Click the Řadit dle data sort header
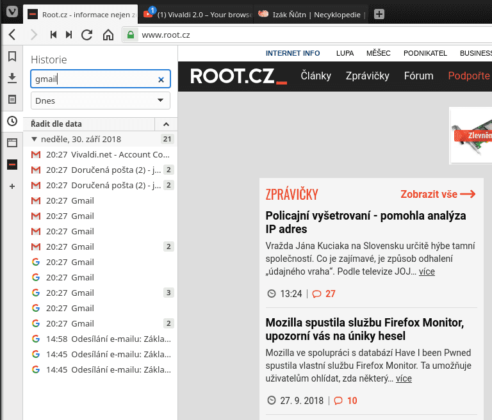The height and width of the screenshot is (420, 492). (89, 124)
